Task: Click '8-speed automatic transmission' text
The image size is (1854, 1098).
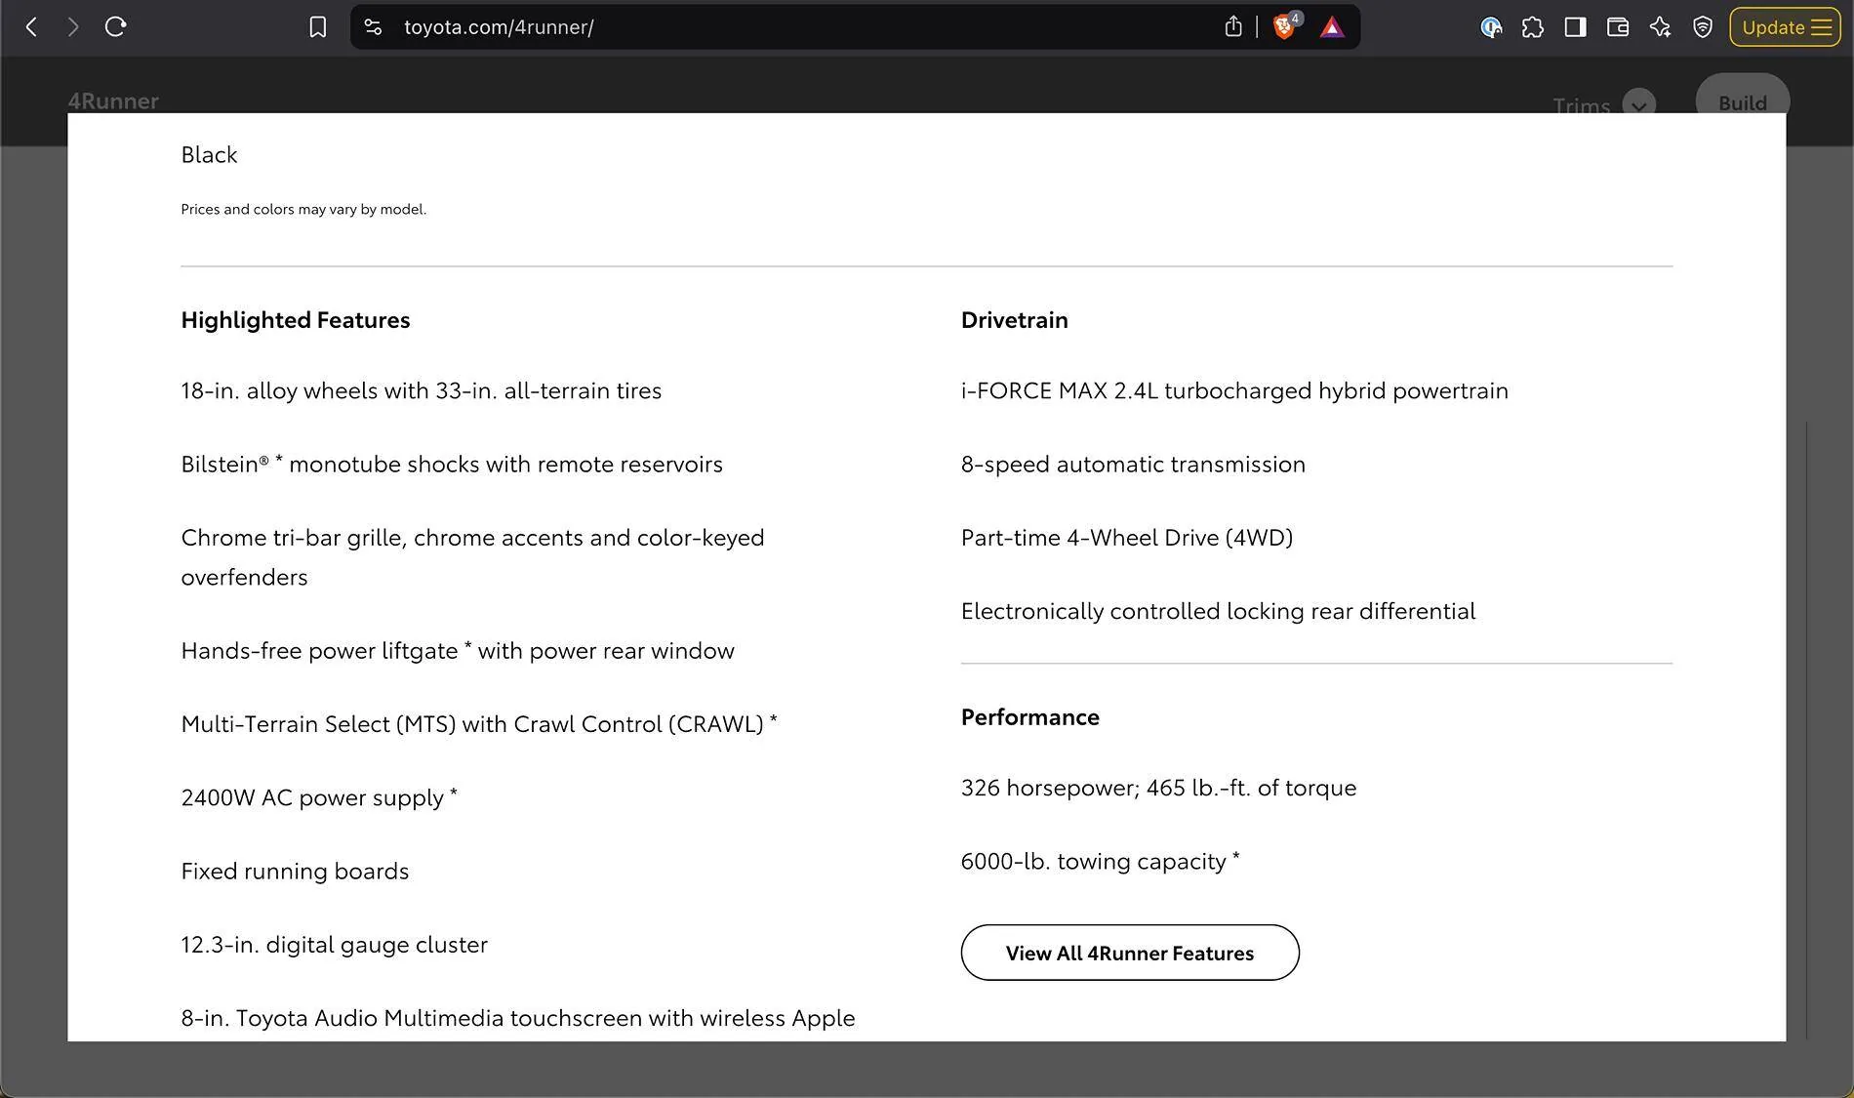Action: click(1133, 464)
